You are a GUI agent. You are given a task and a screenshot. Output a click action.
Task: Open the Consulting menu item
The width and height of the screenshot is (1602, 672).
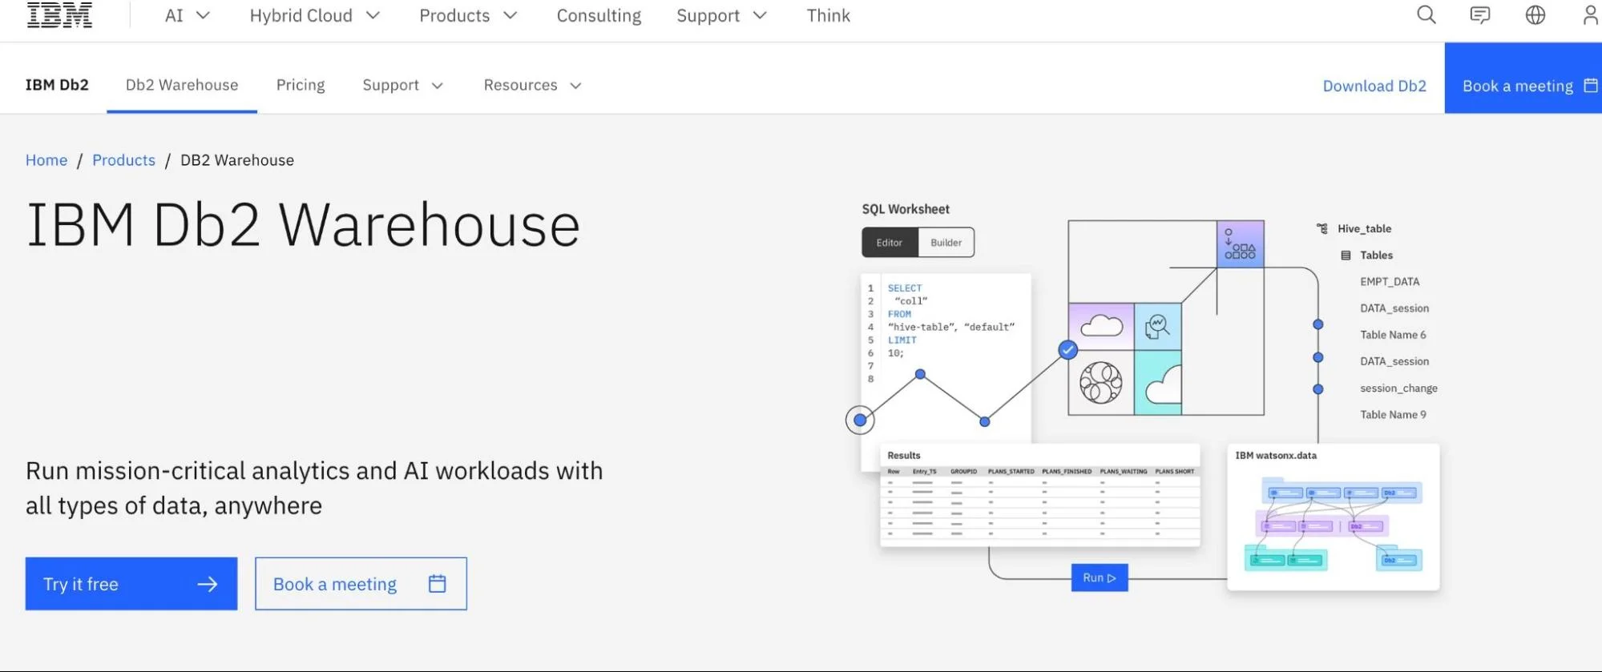599,16
